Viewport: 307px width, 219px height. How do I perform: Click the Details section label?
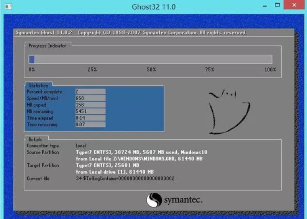[35, 139]
